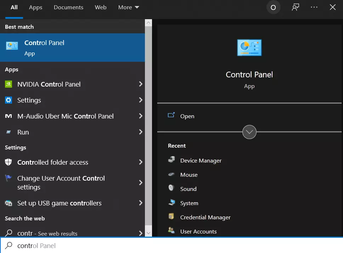Screen dimensions: 343x253
Task: Expand the Settings app arrow
Action: tap(141, 100)
